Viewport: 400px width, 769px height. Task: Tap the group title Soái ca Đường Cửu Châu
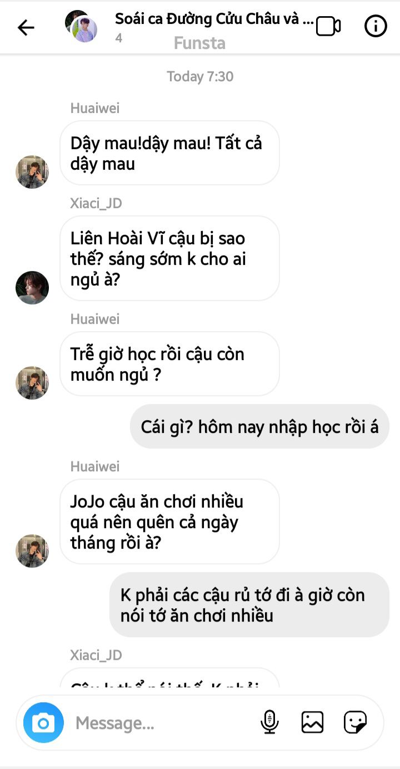tap(214, 18)
